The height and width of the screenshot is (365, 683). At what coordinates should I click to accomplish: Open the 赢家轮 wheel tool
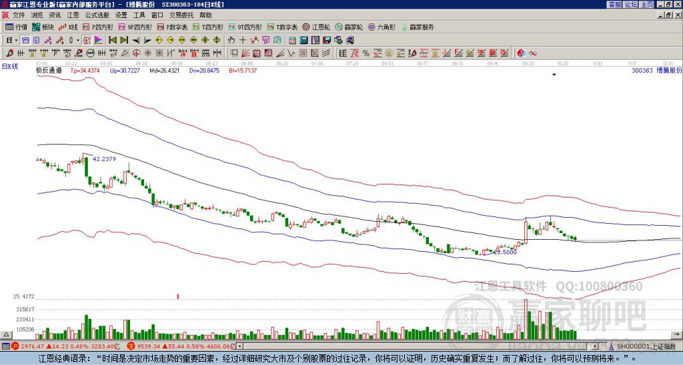(349, 27)
